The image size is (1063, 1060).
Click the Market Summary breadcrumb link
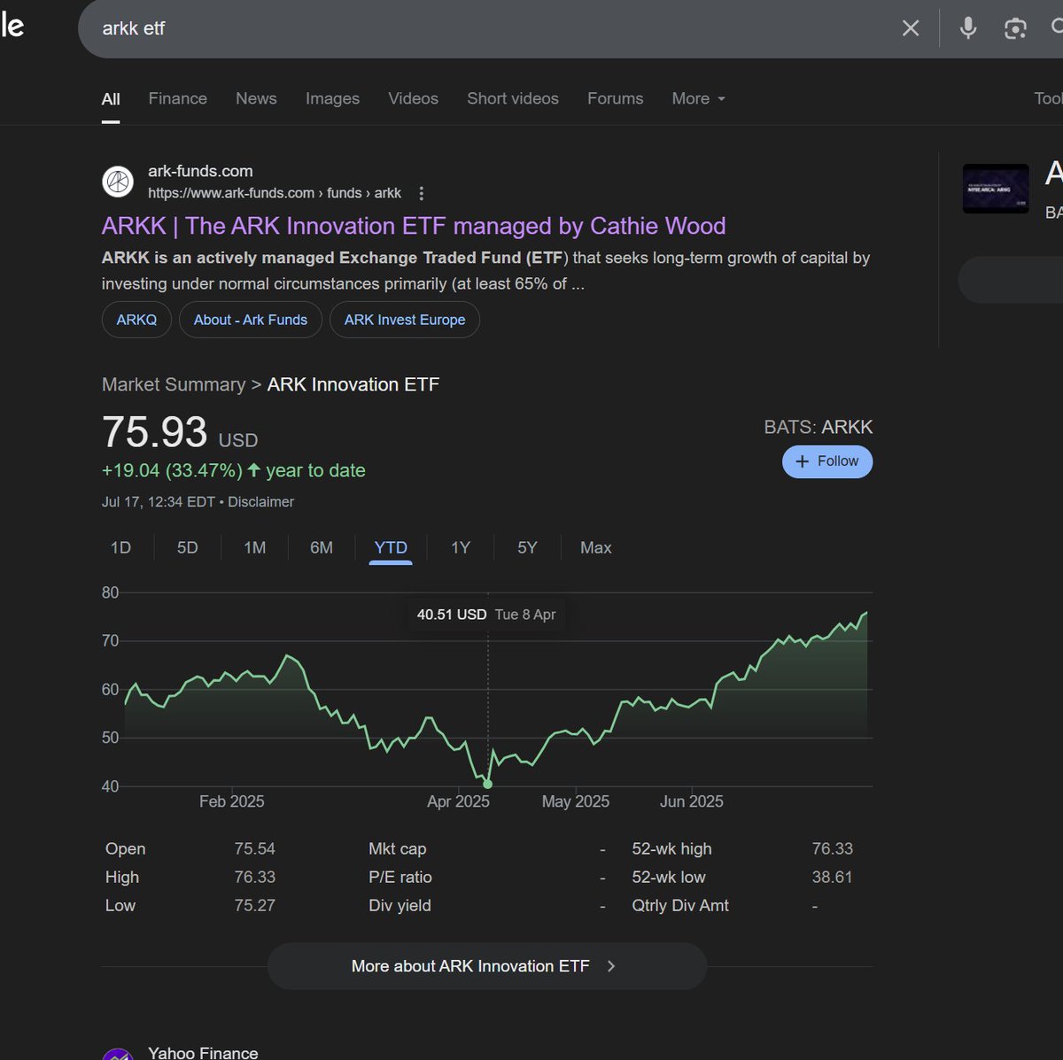pos(174,384)
